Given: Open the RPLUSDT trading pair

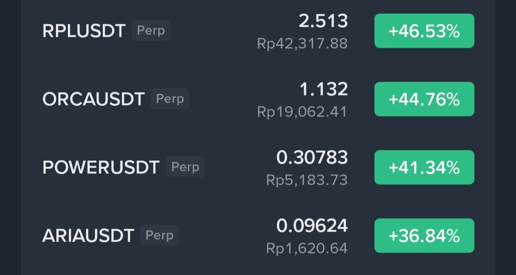Looking at the screenshot, I should pos(84,31).
